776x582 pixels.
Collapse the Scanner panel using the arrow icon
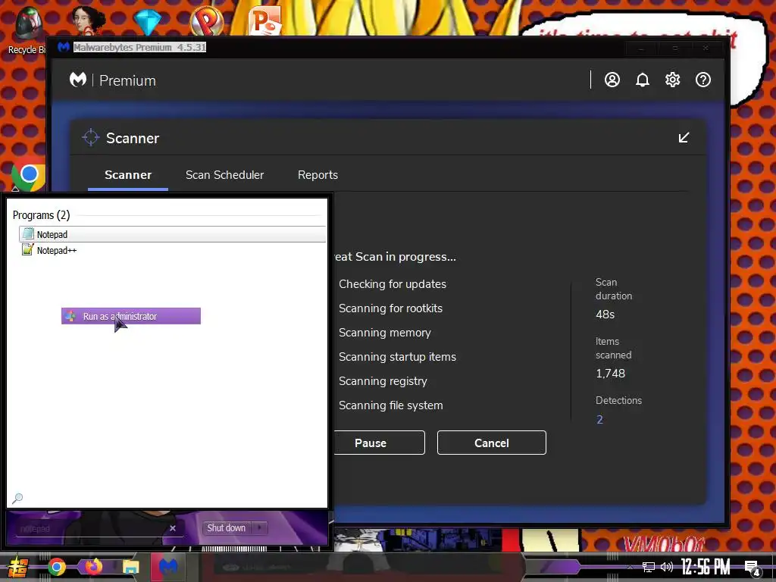[684, 138]
